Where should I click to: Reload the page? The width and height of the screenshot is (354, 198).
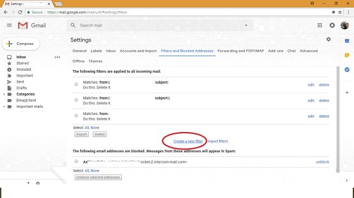20,12
